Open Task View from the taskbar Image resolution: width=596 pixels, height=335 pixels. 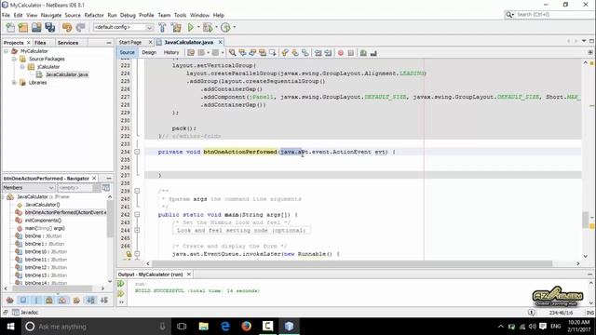click(182, 327)
